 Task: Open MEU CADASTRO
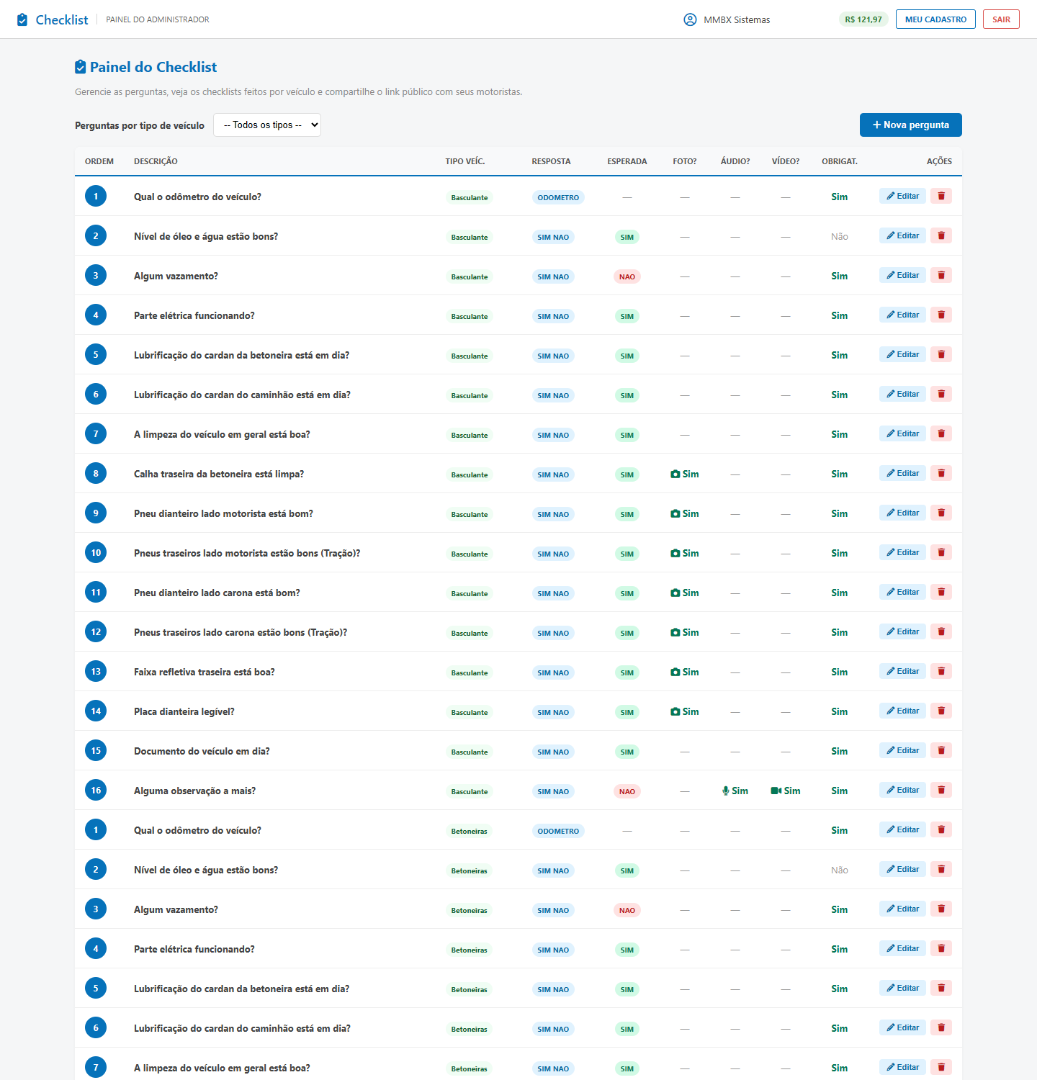click(x=935, y=19)
